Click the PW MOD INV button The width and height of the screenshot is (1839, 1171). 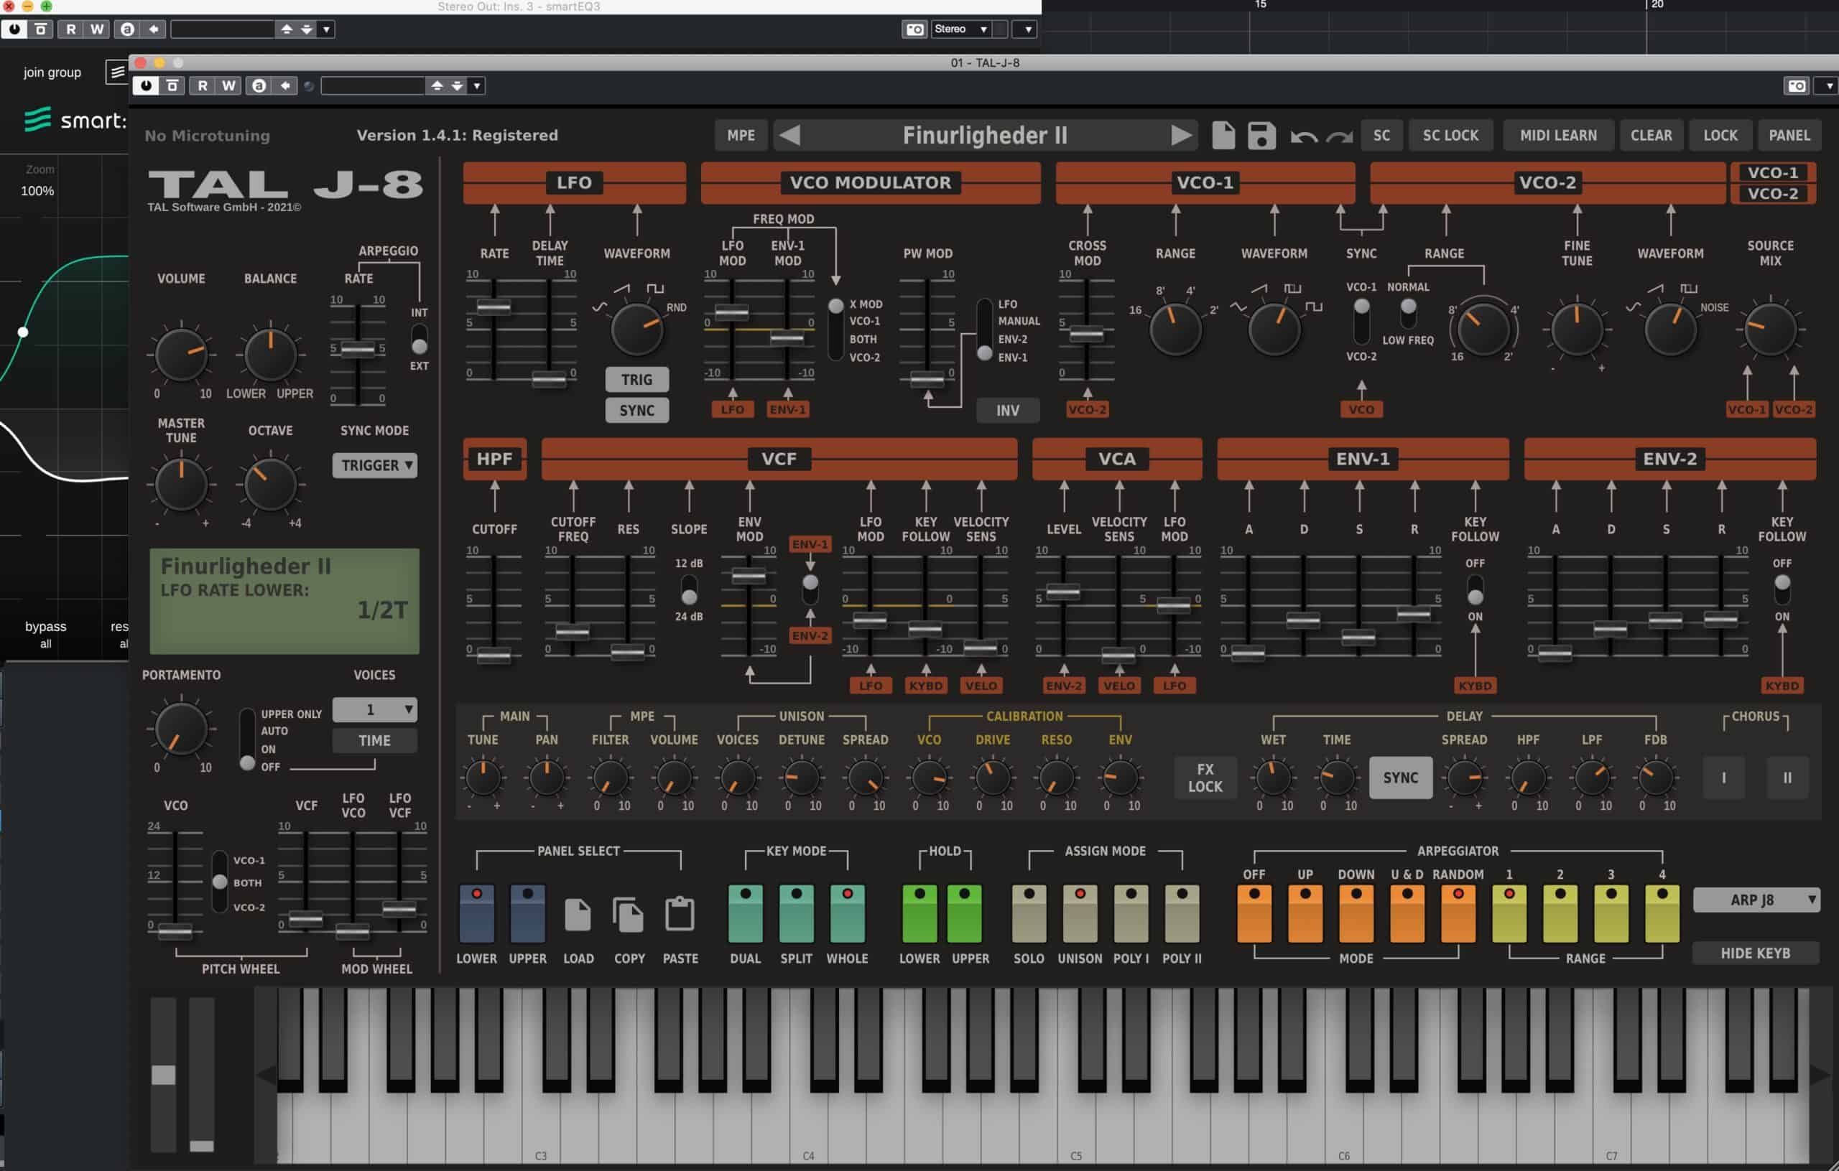click(1007, 410)
